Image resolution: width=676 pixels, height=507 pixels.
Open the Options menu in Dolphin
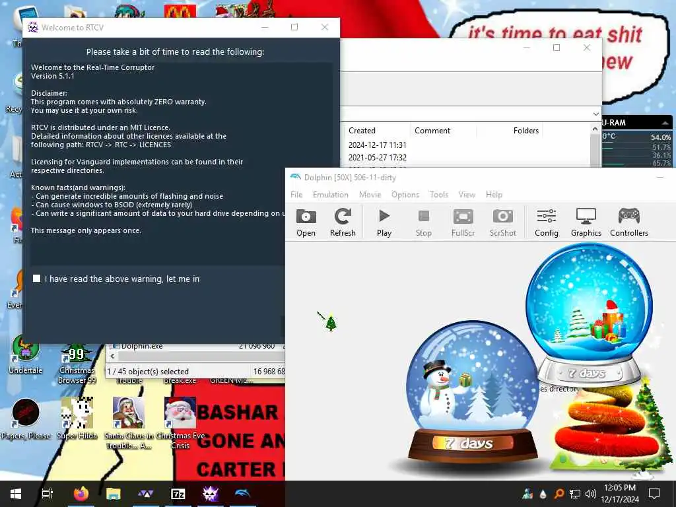click(405, 195)
